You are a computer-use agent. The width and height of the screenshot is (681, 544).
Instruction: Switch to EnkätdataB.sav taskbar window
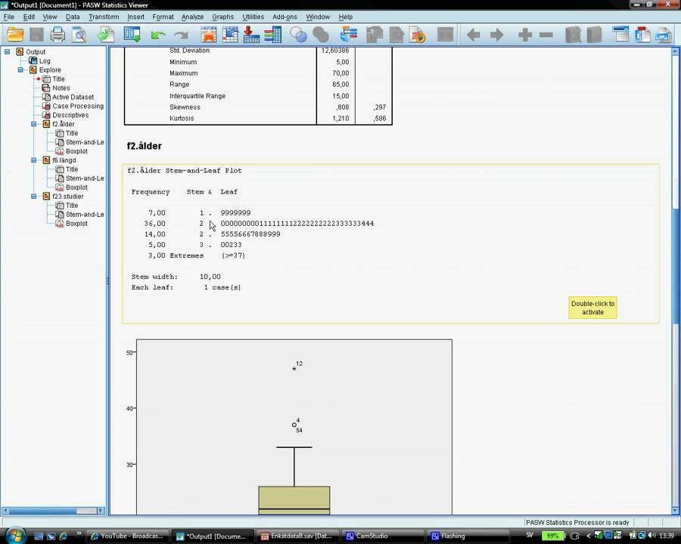(297, 536)
